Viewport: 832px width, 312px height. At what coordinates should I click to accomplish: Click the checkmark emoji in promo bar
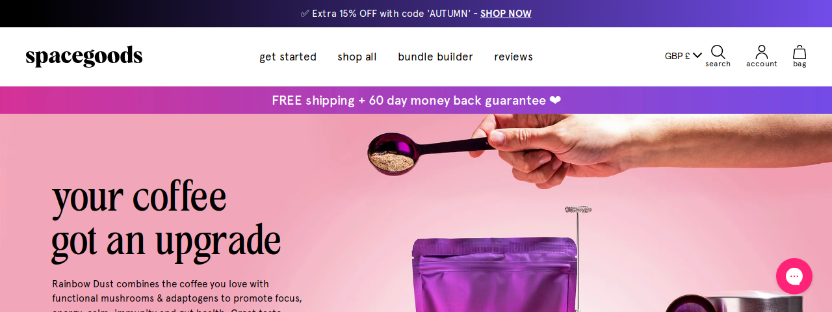pos(305,14)
